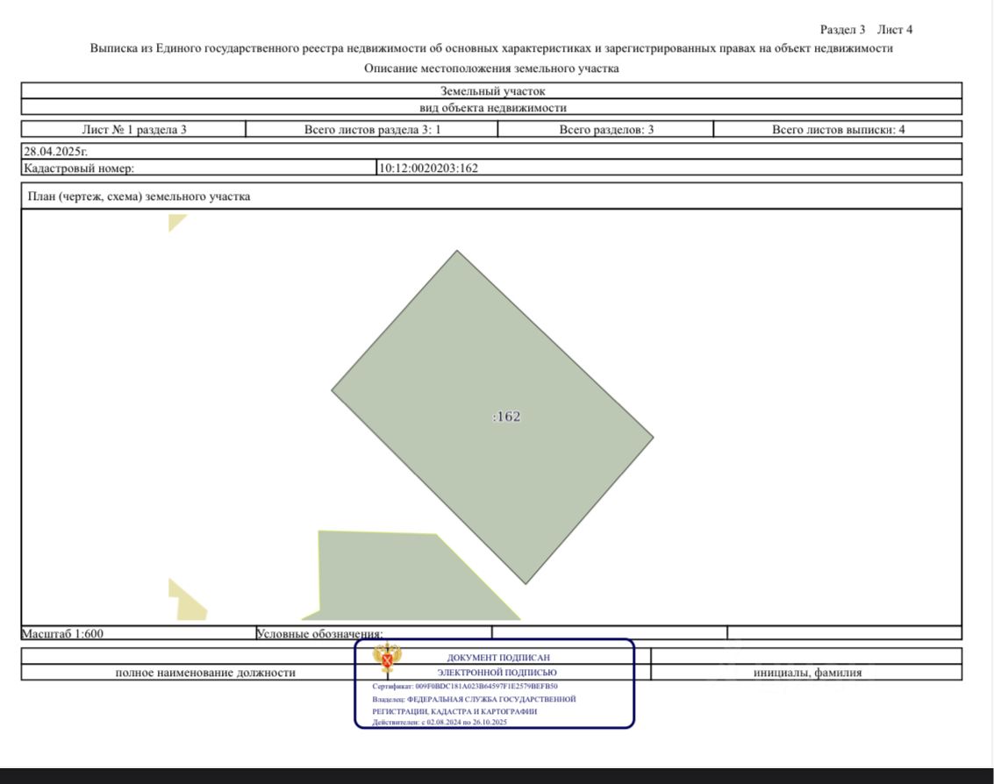Click 'полное наименование должности' cell
Viewport: 994px width, 784px height.
tap(205, 673)
